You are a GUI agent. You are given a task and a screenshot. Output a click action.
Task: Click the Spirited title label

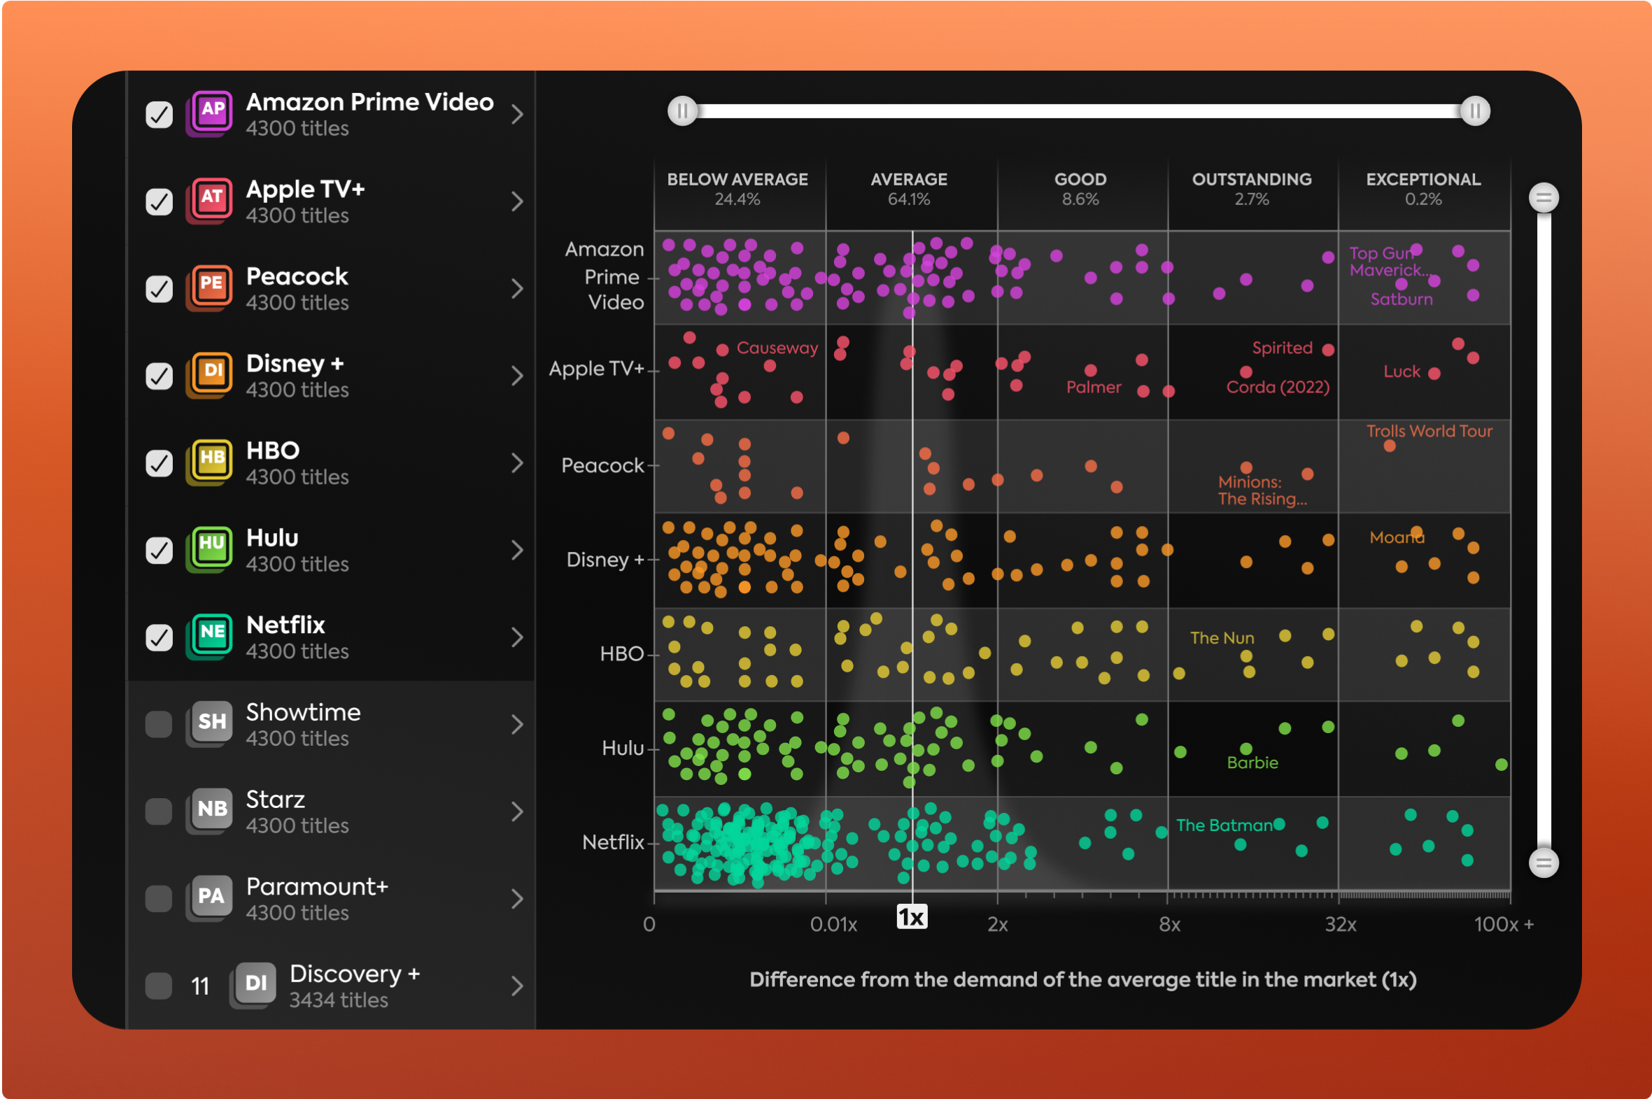pyautogui.click(x=1282, y=348)
